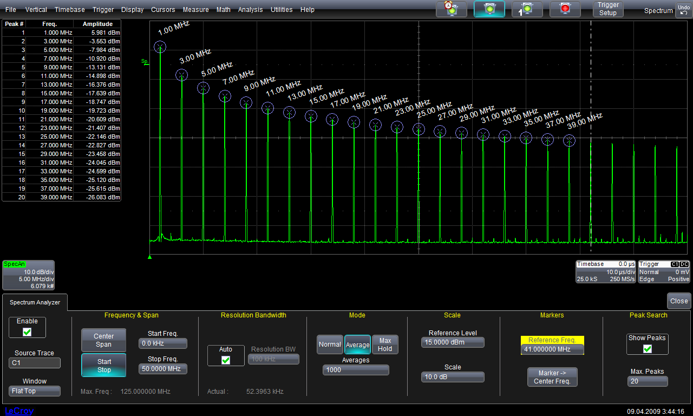Toggle the spectrum analyzer Enable checkbox
This screenshot has width=693, height=416.
pos(27,332)
